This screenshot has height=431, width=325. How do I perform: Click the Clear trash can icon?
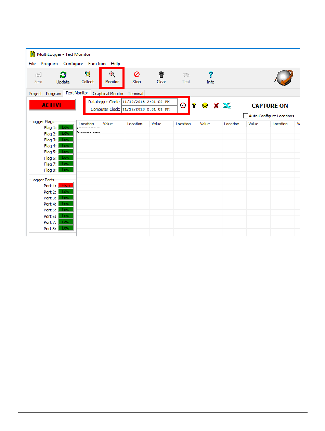[x=161, y=75]
